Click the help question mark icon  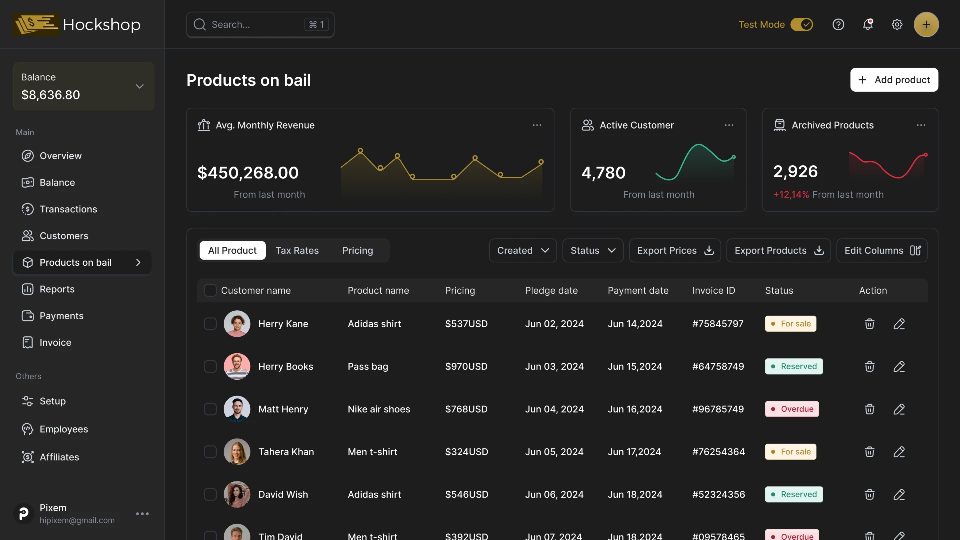pyautogui.click(x=838, y=24)
